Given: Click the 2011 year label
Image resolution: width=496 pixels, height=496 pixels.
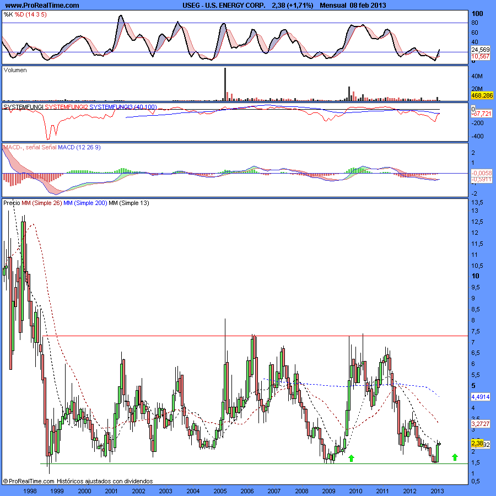Looking at the screenshot, I should click(x=382, y=491).
